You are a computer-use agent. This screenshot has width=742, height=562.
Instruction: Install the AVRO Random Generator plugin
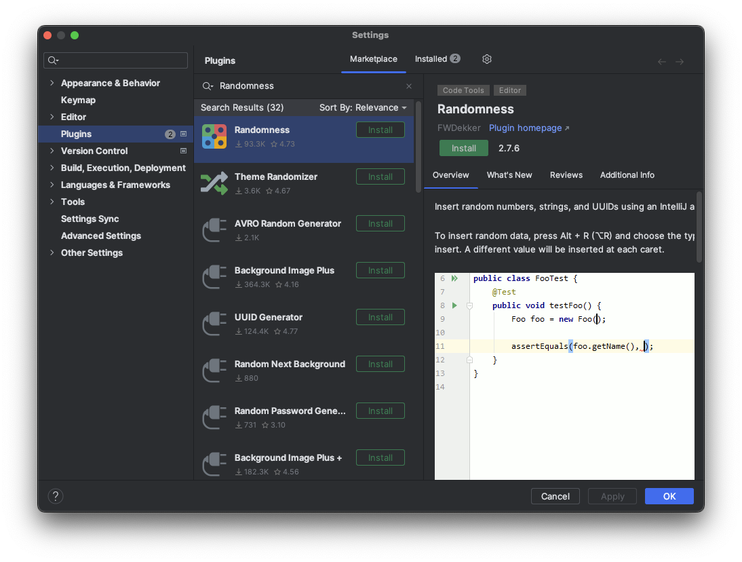380,224
